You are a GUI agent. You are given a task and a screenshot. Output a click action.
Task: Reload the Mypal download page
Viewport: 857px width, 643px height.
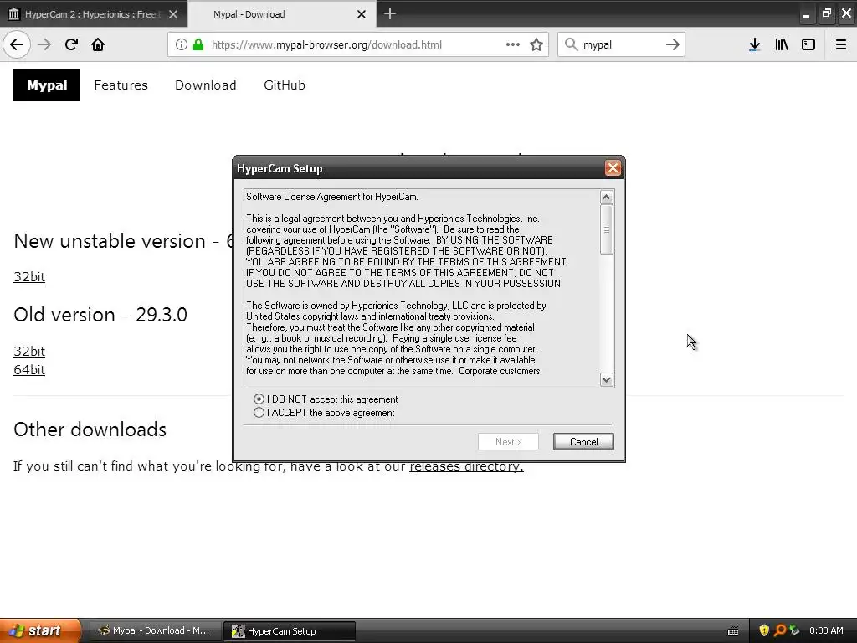tap(71, 45)
